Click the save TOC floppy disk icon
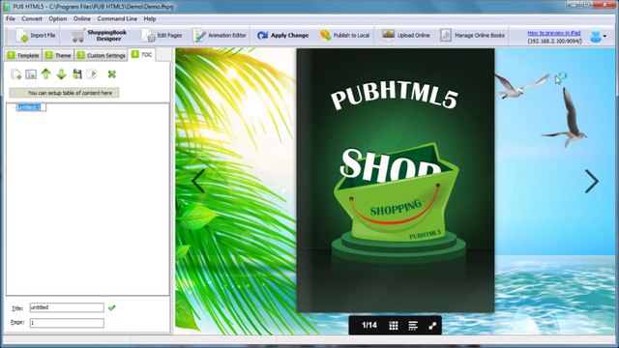Screen dimensions: 619x348 [77, 73]
